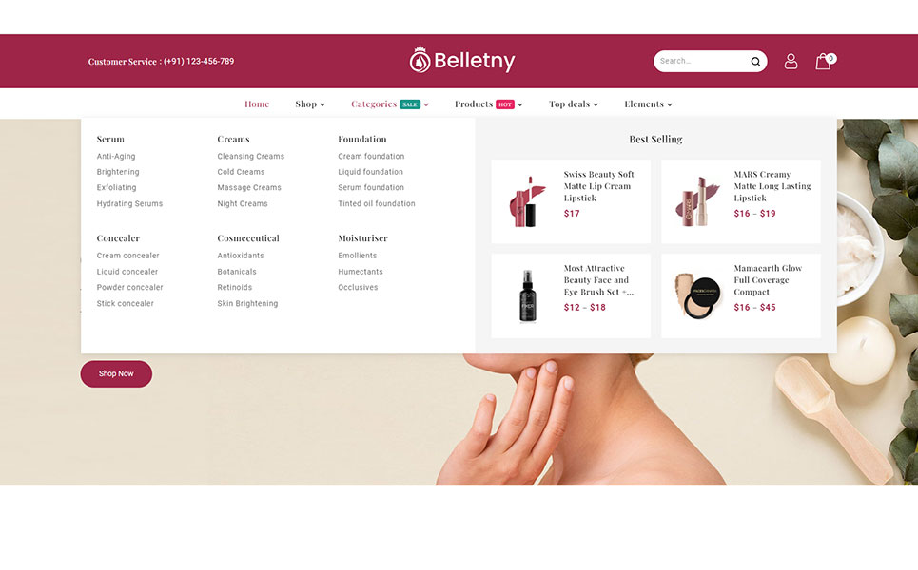Screen dimensions: 918x570
Task: Open the Skin Brightening link
Action: (x=247, y=303)
